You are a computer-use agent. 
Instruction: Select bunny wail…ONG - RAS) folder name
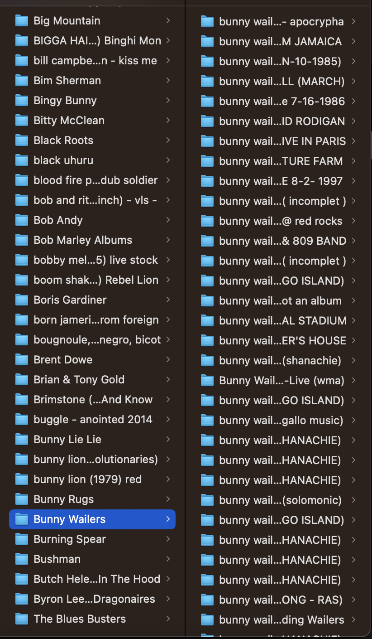[281, 600]
